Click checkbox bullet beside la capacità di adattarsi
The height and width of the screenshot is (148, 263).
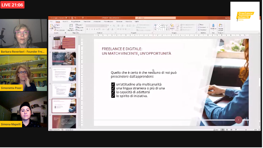click(113, 92)
